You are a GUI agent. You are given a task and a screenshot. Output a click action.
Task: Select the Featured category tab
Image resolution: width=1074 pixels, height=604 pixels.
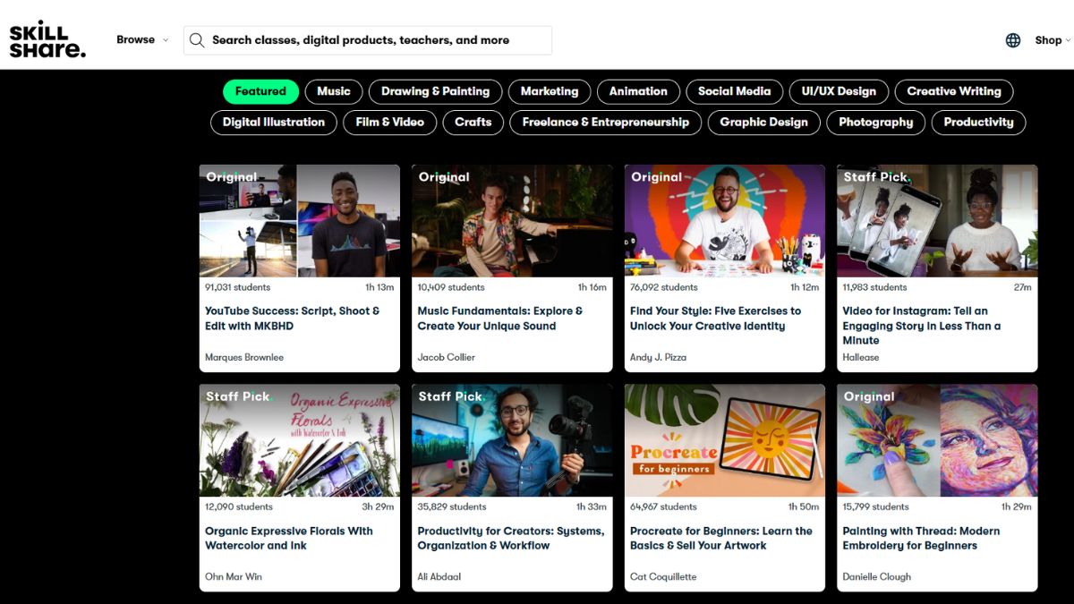click(x=260, y=91)
